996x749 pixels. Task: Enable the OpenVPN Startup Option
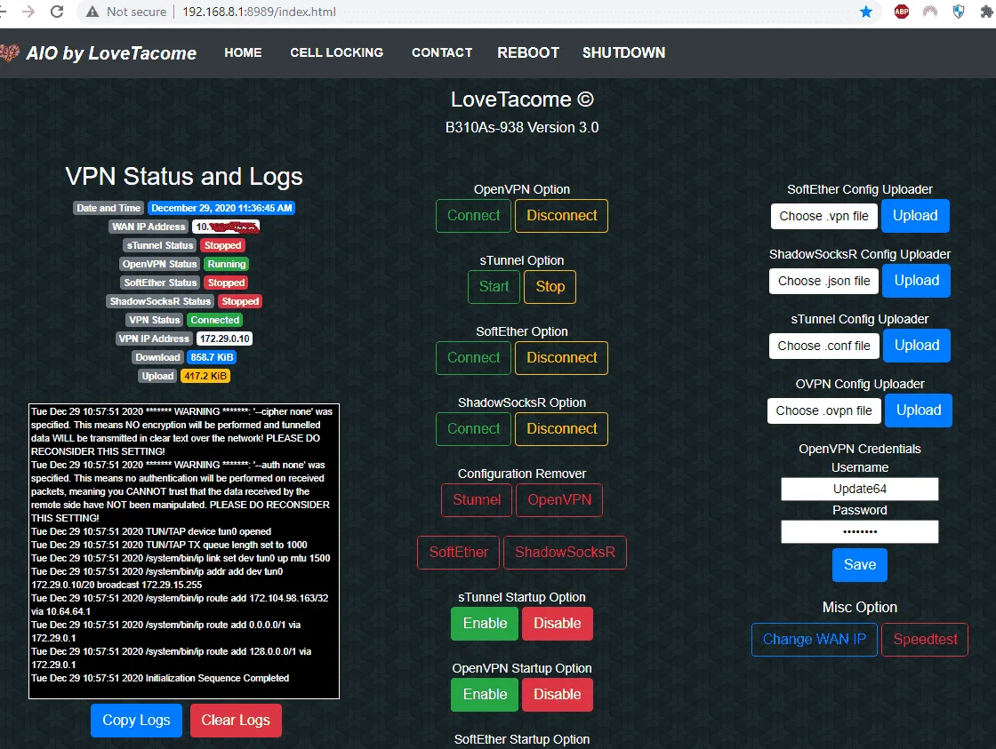[485, 695]
